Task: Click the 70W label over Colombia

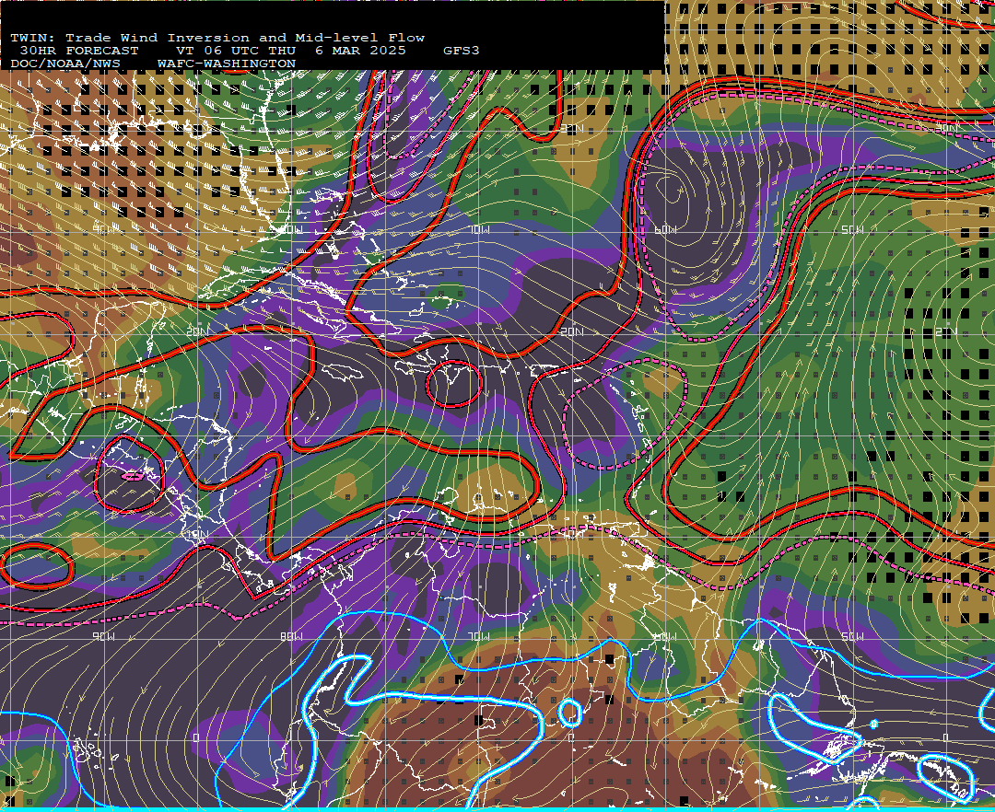Action: pos(479,636)
